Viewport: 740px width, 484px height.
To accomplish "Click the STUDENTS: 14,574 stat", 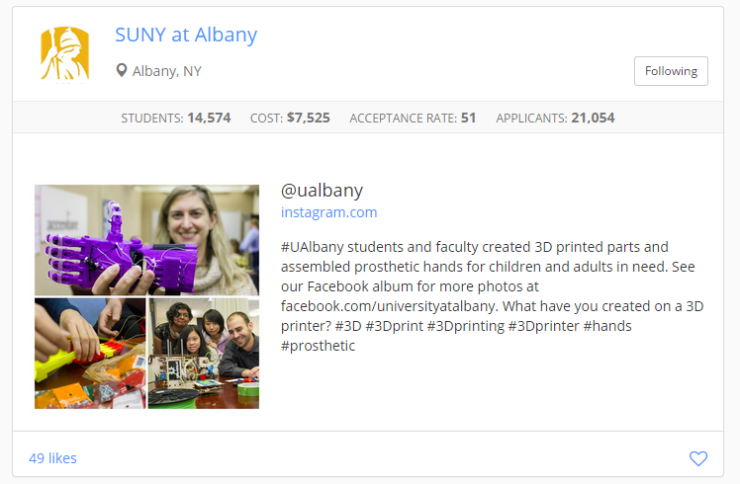I will click(x=175, y=118).
